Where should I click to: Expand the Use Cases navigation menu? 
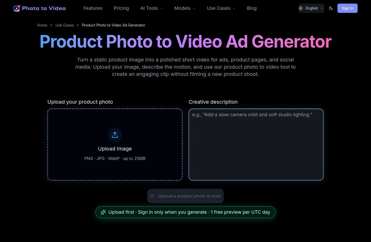click(221, 8)
